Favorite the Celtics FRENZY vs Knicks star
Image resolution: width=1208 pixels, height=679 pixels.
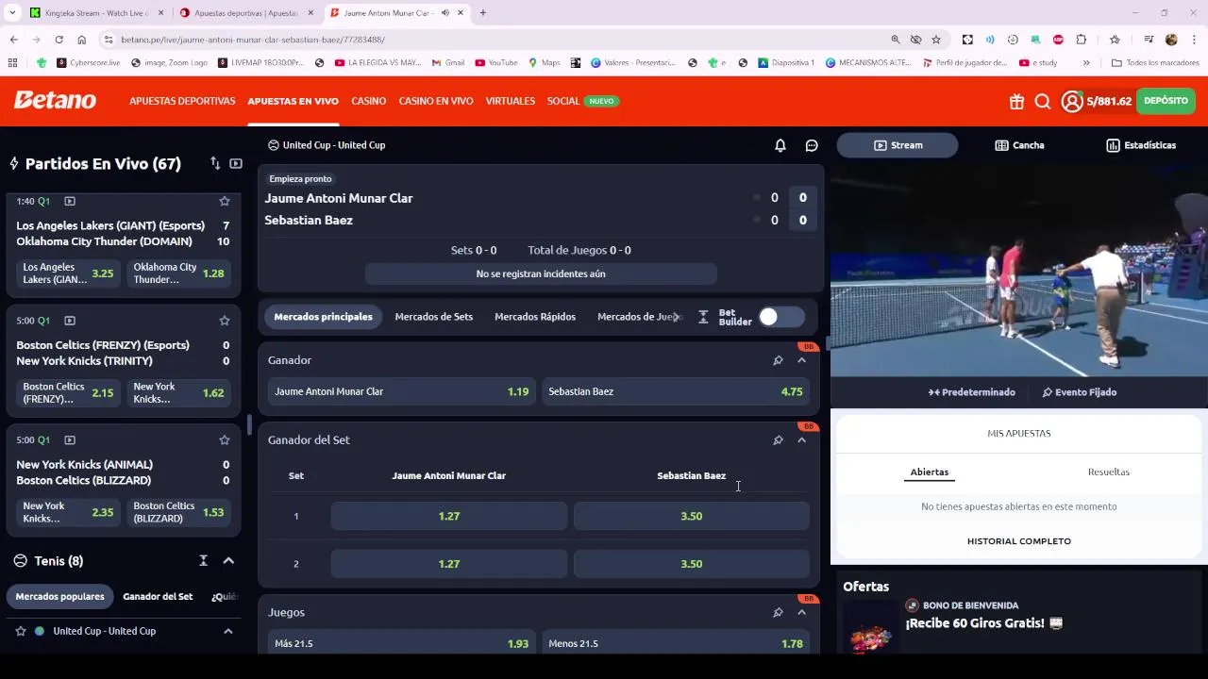[225, 321]
